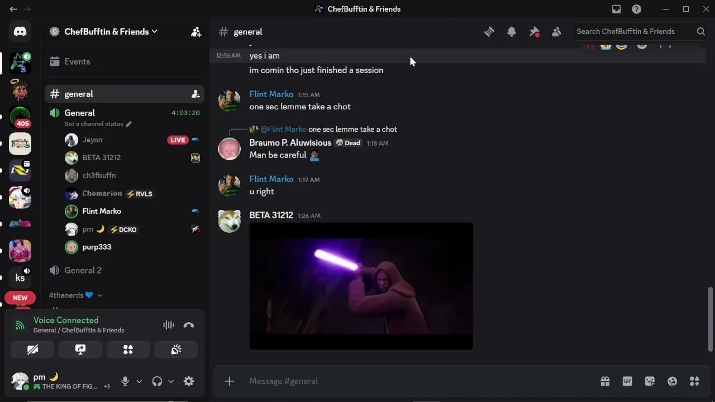
Task: Jump to the replied message preview
Action: click(352, 130)
